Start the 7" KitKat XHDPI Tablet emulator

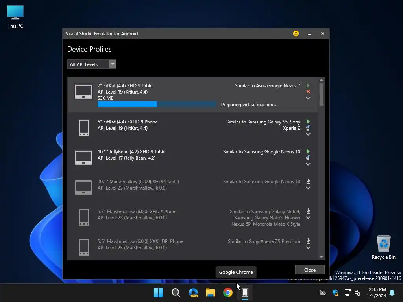308,85
